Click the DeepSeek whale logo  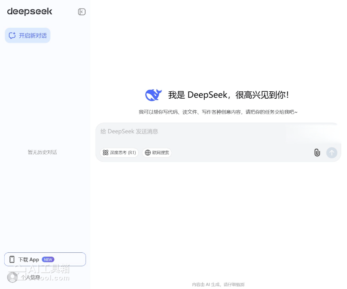click(x=153, y=95)
